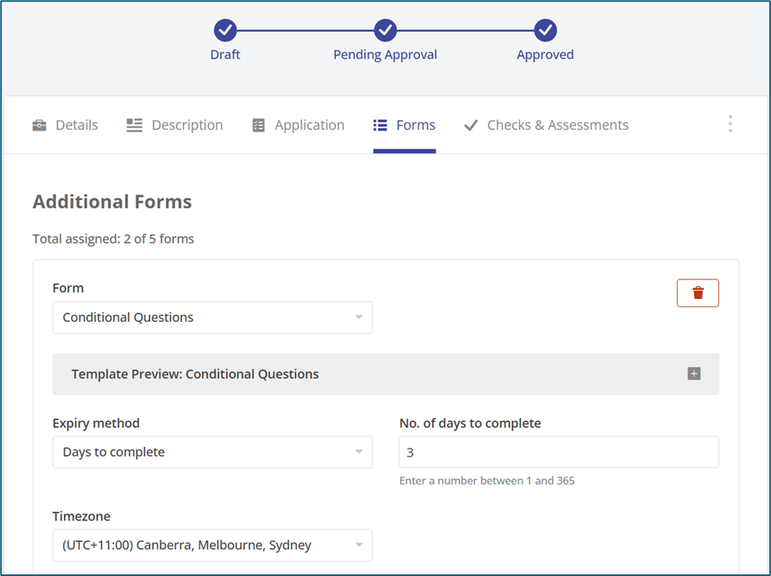This screenshot has width=771, height=576.
Task: Click the red trash delete icon
Action: (x=697, y=293)
